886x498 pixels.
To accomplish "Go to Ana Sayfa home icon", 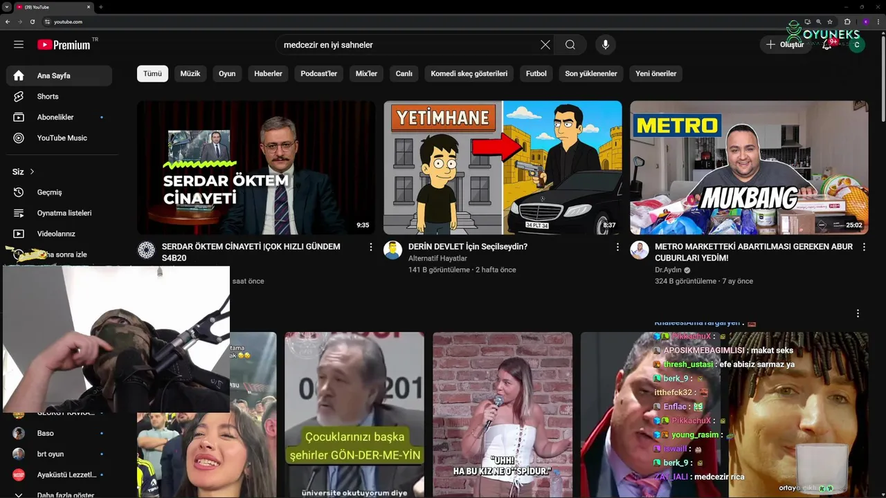I will point(19,75).
